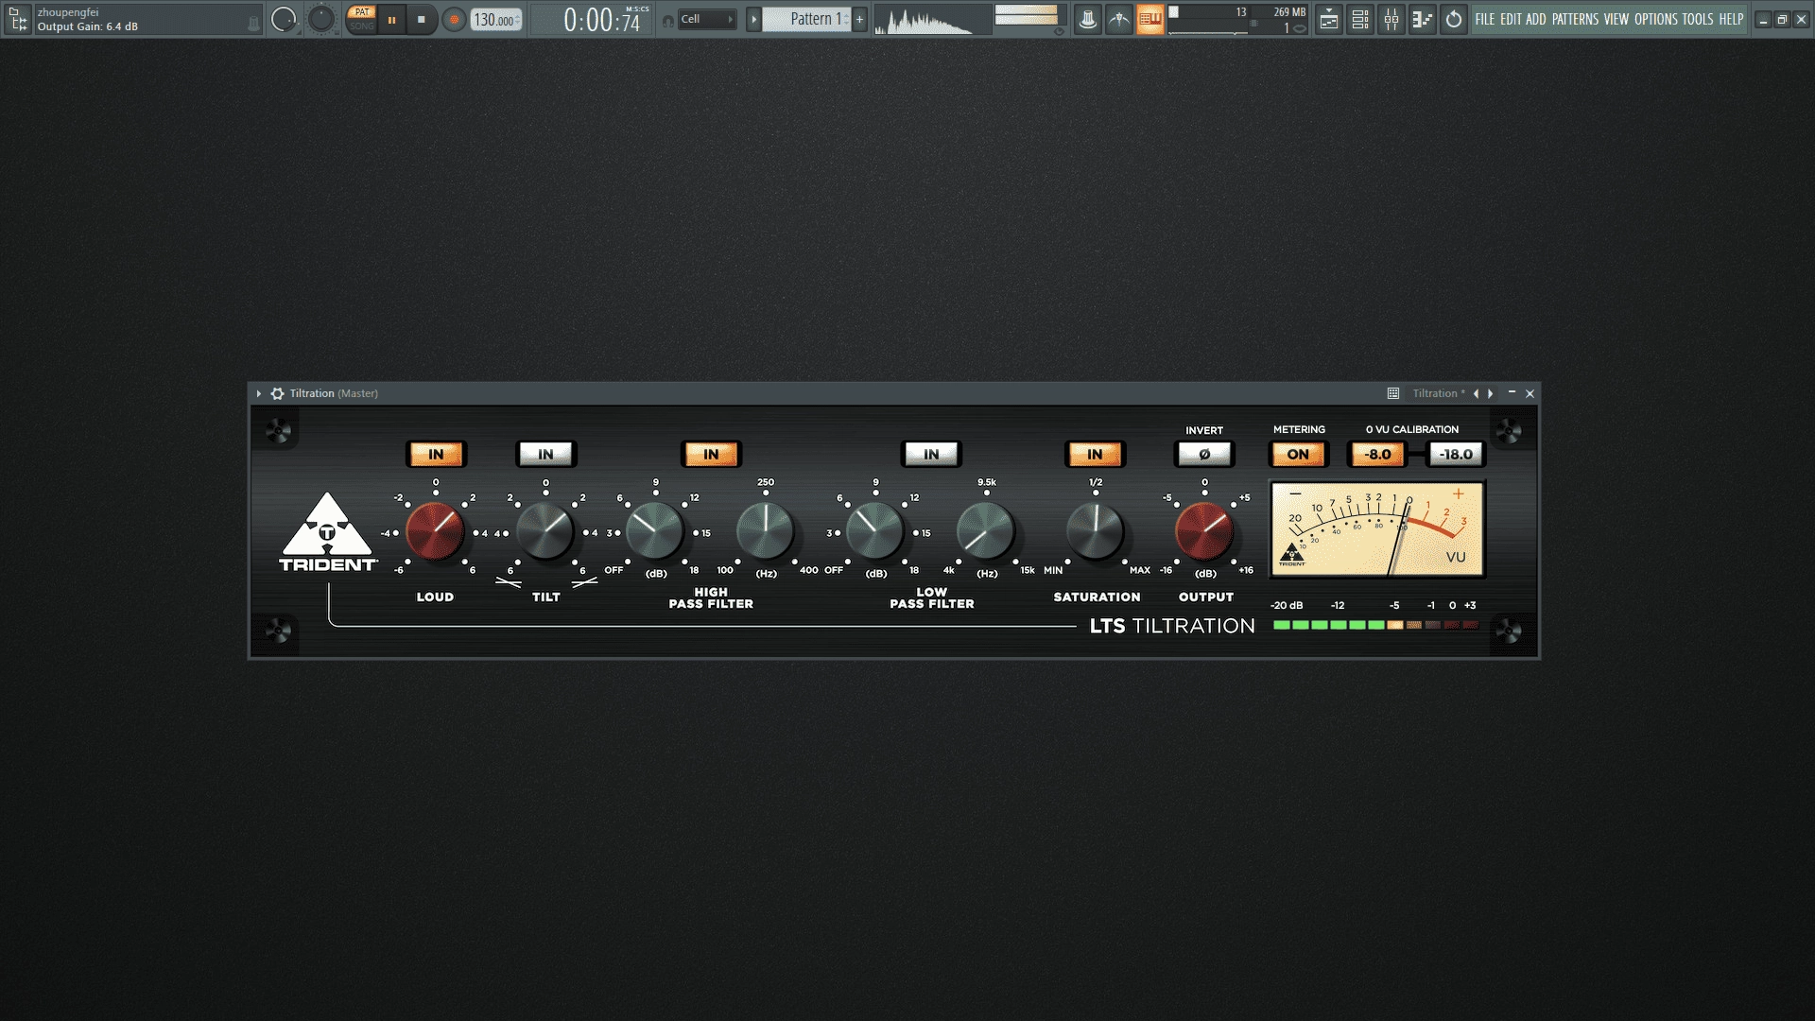
Task: Open the VIEW menu
Action: pos(1616,19)
